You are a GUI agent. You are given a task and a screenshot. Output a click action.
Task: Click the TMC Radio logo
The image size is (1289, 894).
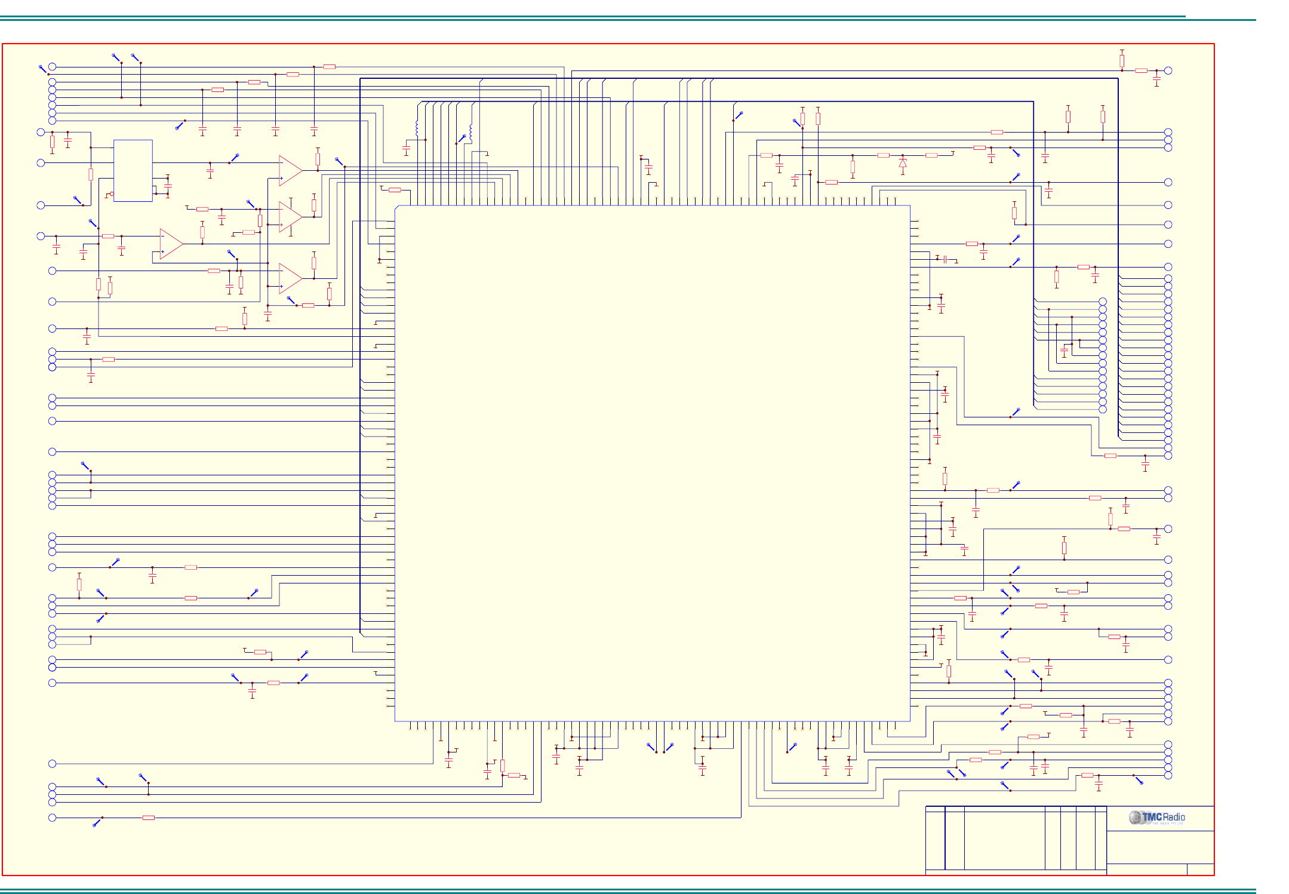tap(1156, 818)
